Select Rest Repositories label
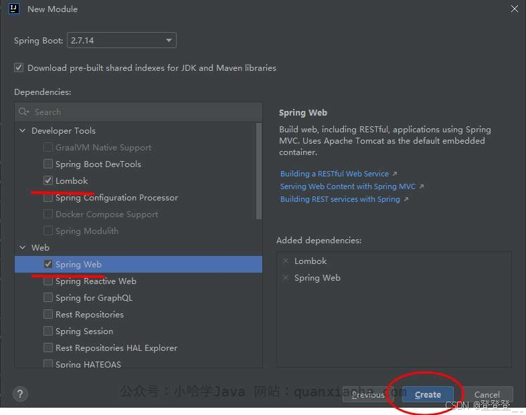Image resolution: width=526 pixels, height=415 pixels. click(90, 315)
